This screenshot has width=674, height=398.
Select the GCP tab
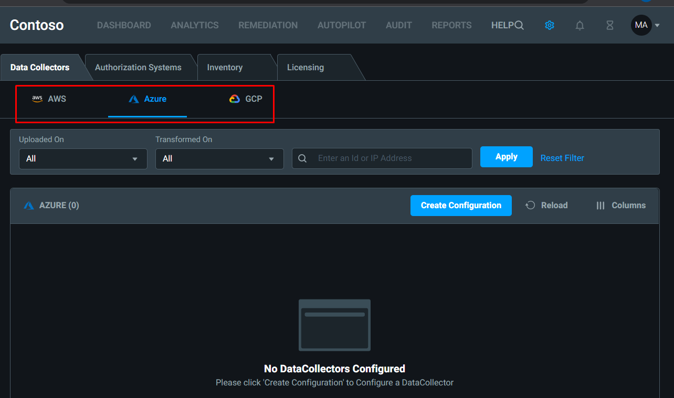pos(246,99)
